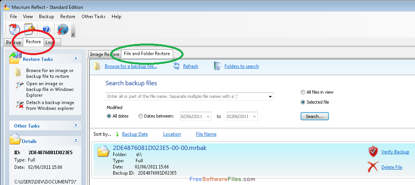Click the create rescue CD toolbar icon
415x185 pixels.
pos(14,29)
